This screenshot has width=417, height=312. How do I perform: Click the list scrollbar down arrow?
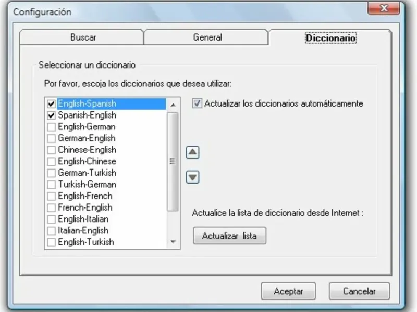coord(173,242)
